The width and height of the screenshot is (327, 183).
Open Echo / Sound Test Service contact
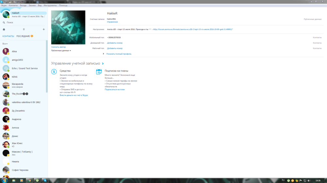pyautogui.click(x=25, y=68)
